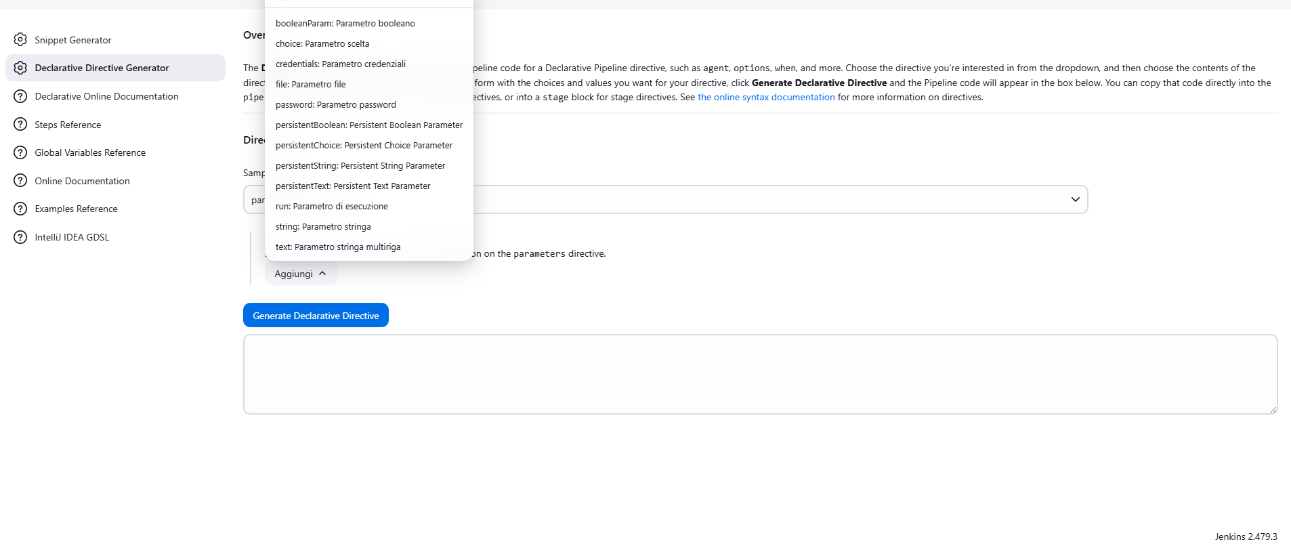This screenshot has height=544, width=1291.
Task: Click the Examples Reference help icon
Action: coord(20,209)
